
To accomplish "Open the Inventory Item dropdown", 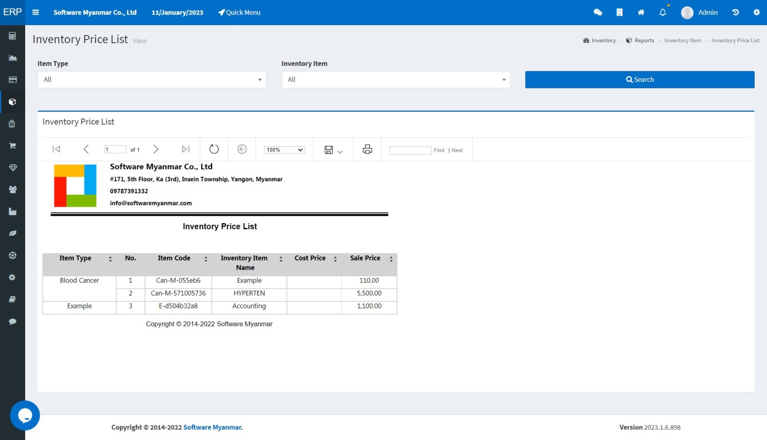I will [396, 80].
